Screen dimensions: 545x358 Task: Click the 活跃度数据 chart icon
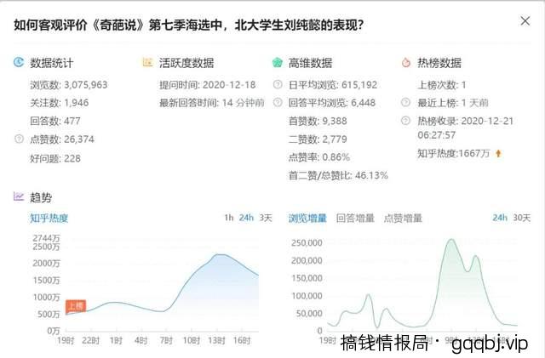tap(147, 62)
